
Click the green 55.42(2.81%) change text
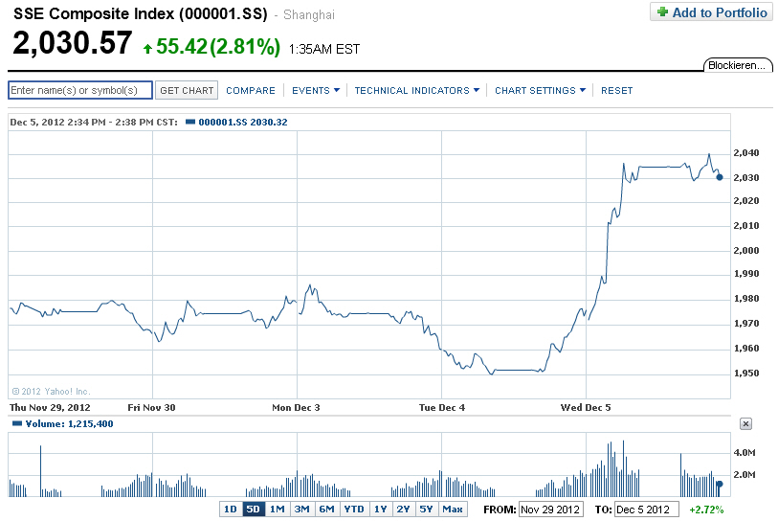click(218, 47)
